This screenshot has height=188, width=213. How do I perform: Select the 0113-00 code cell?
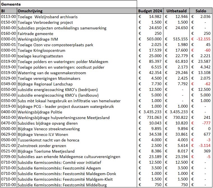[9, 17]
